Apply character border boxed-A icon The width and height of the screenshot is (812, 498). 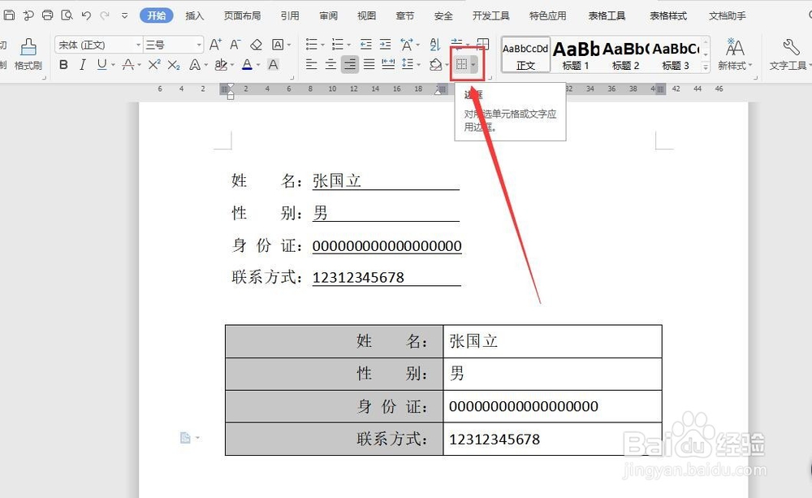pyautogui.click(x=278, y=45)
